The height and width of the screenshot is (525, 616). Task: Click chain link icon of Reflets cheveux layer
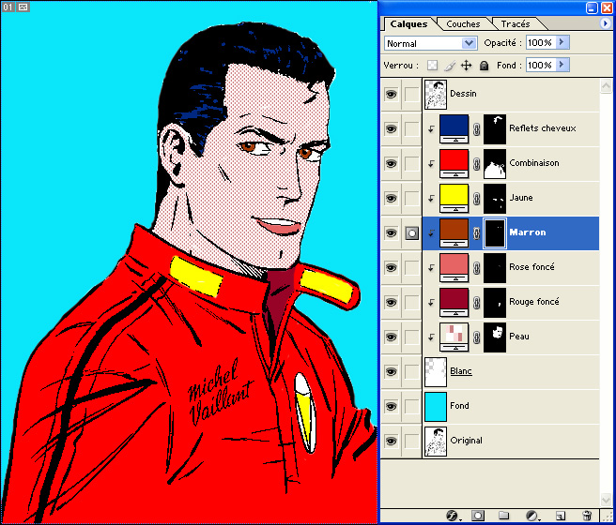pyautogui.click(x=476, y=129)
